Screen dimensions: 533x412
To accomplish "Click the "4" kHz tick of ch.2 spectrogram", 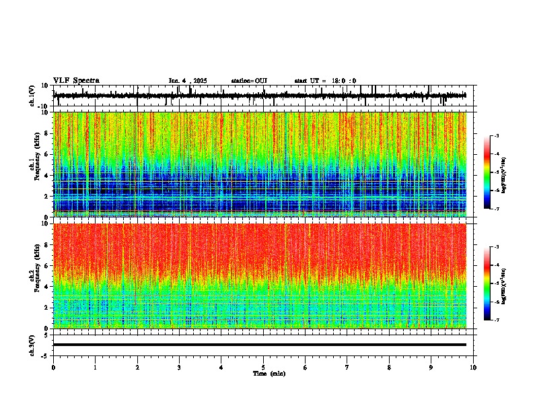I will pyautogui.click(x=47, y=287).
